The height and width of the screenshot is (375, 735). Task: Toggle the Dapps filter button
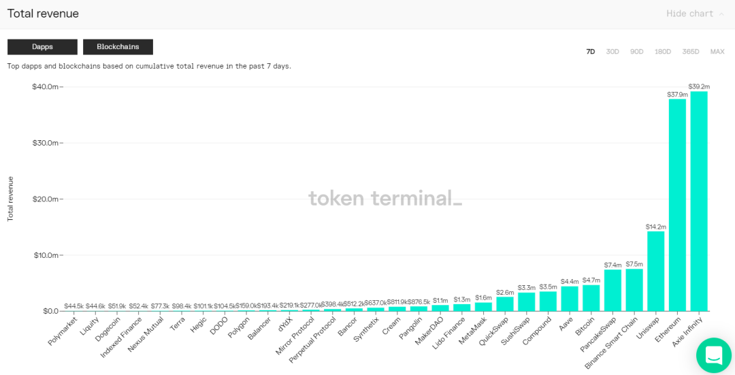pos(42,47)
